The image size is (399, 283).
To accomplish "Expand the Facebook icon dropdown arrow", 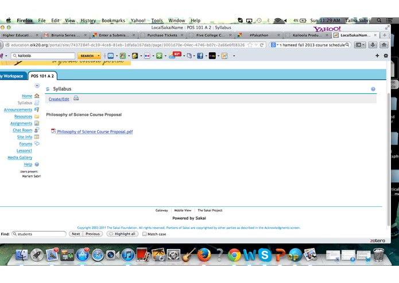I will click(206, 56).
